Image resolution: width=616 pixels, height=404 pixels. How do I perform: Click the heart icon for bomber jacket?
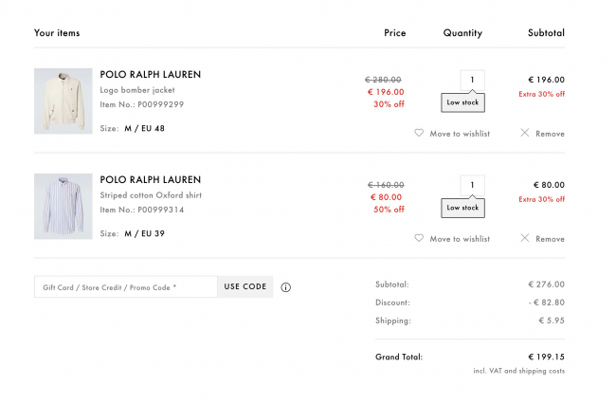point(419,133)
